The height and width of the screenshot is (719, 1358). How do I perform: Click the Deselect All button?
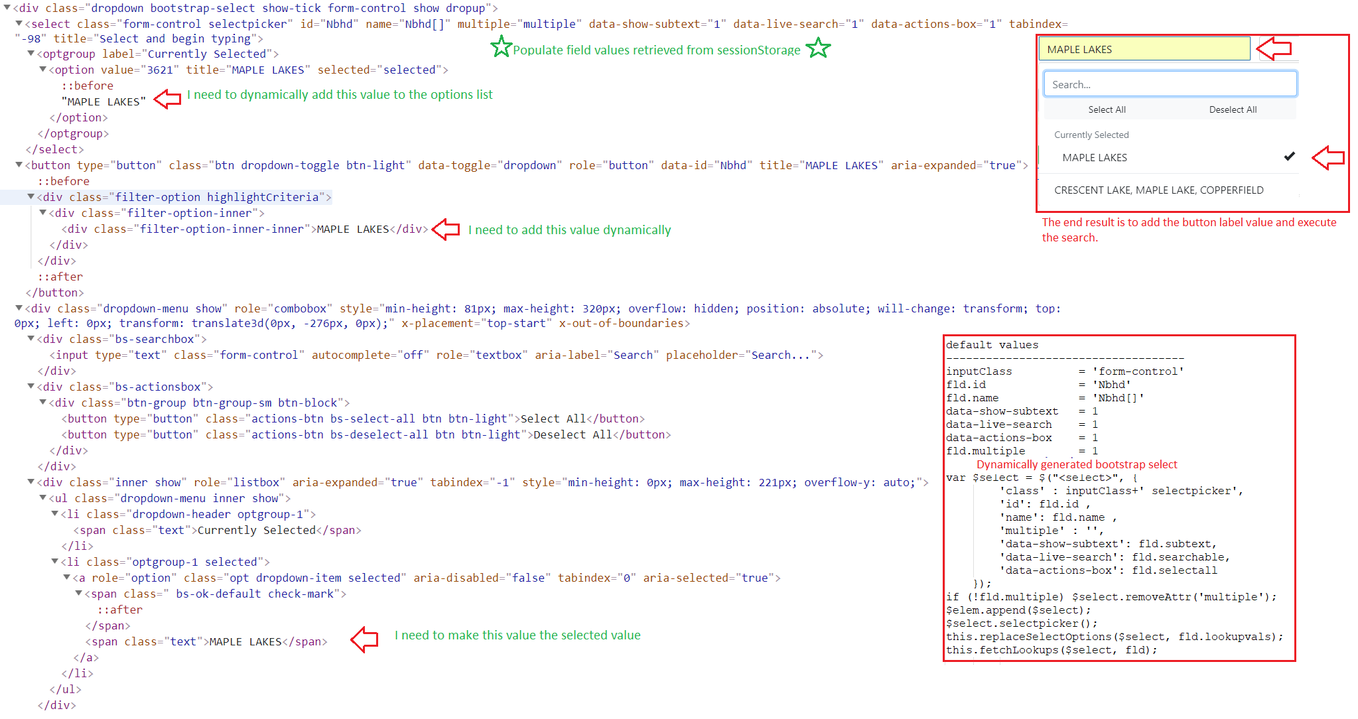1233,109
